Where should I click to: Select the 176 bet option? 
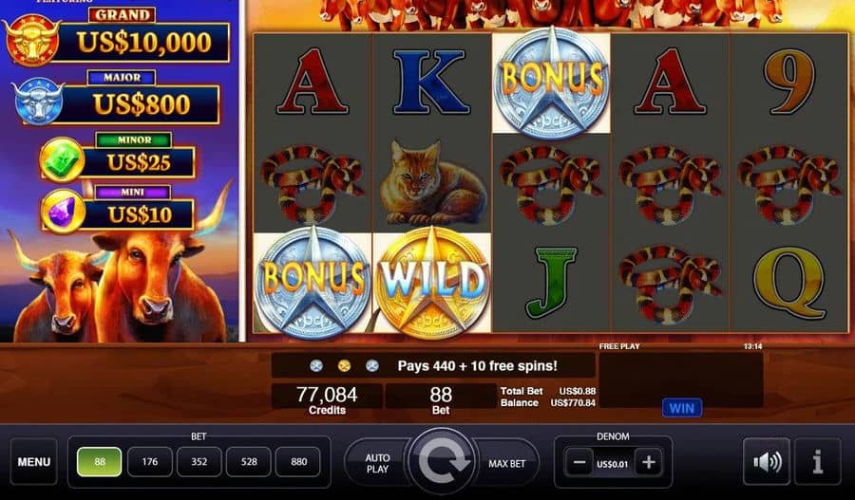[149, 462]
